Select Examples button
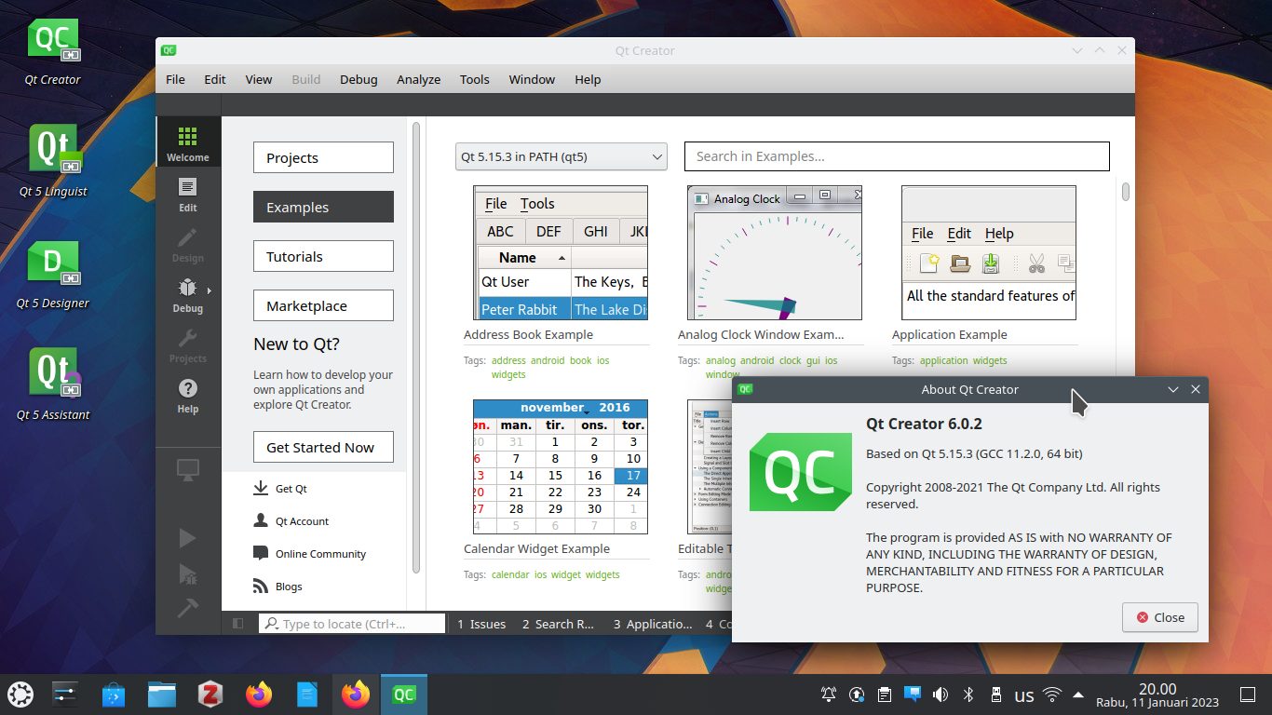 pyautogui.click(x=323, y=207)
